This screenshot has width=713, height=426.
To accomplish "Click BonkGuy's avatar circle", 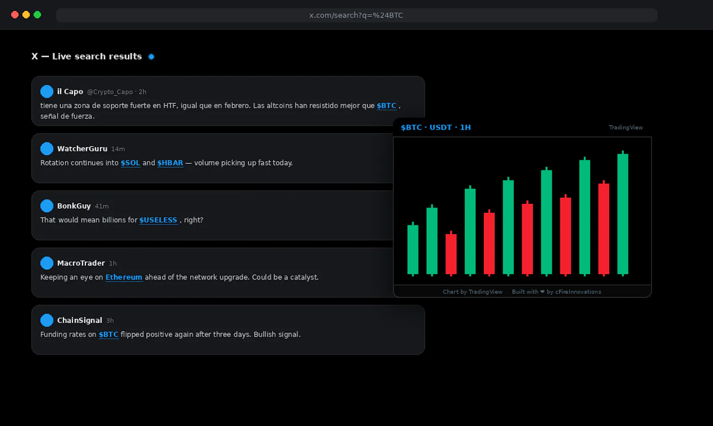I will pyautogui.click(x=47, y=206).
